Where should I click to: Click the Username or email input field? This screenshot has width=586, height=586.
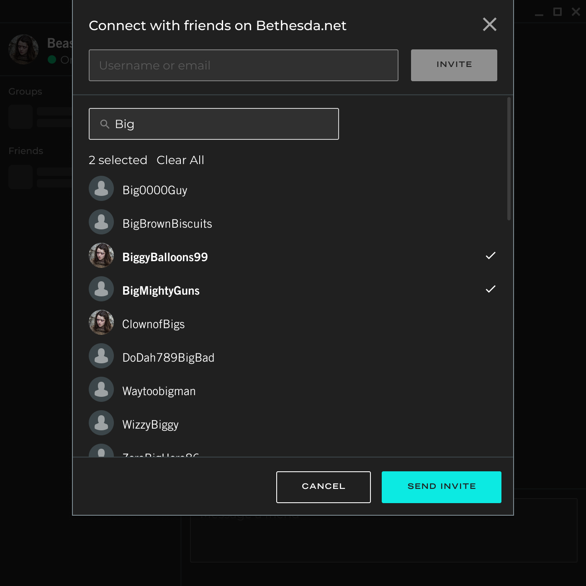243,65
